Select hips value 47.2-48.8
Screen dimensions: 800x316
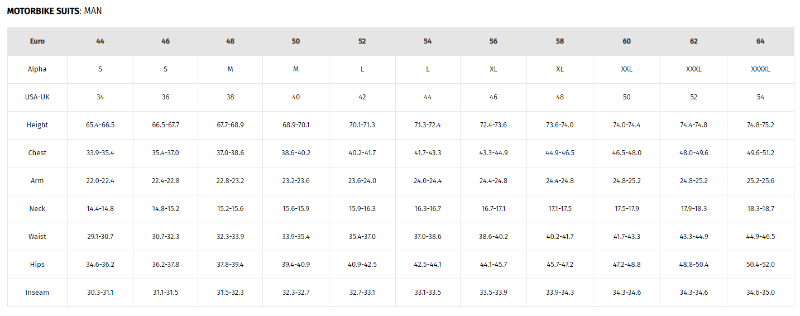coord(626,265)
